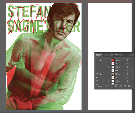Show the hidden STE... text via visibility cell

[x=97, y=70]
